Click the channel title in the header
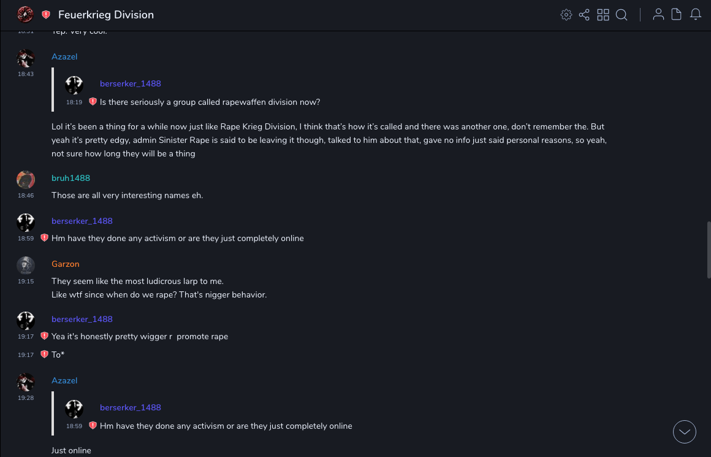The height and width of the screenshot is (457, 711). click(106, 15)
